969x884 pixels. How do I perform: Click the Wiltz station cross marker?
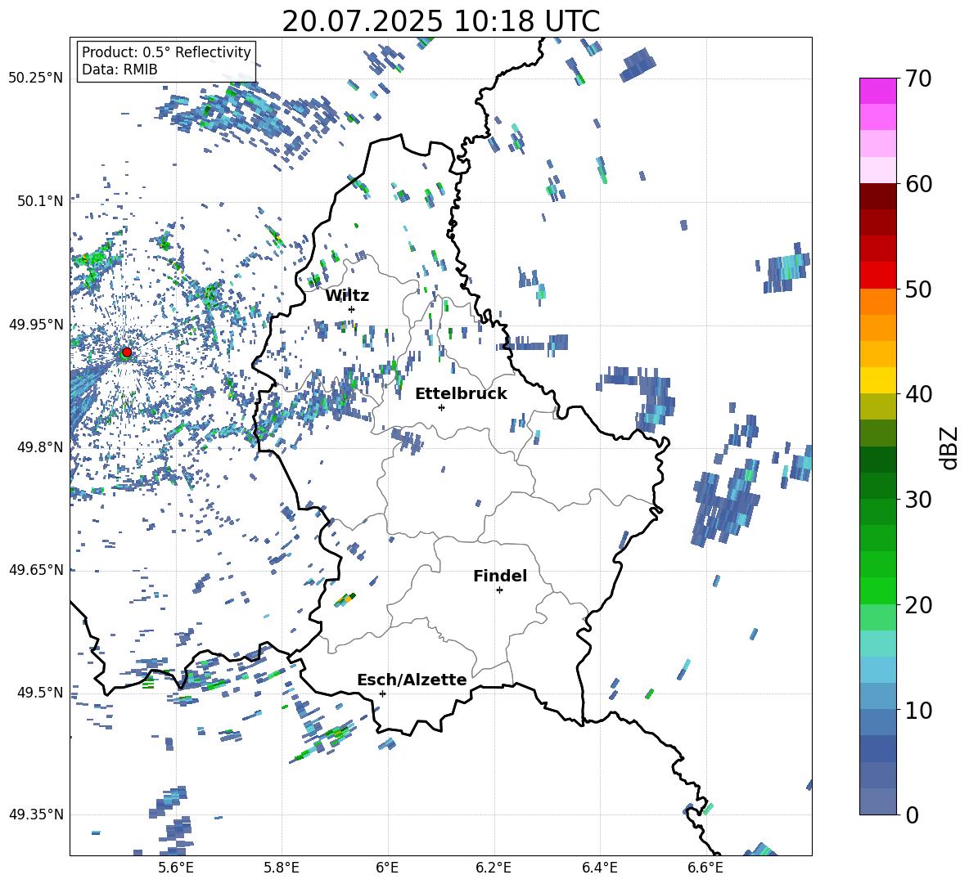click(352, 309)
